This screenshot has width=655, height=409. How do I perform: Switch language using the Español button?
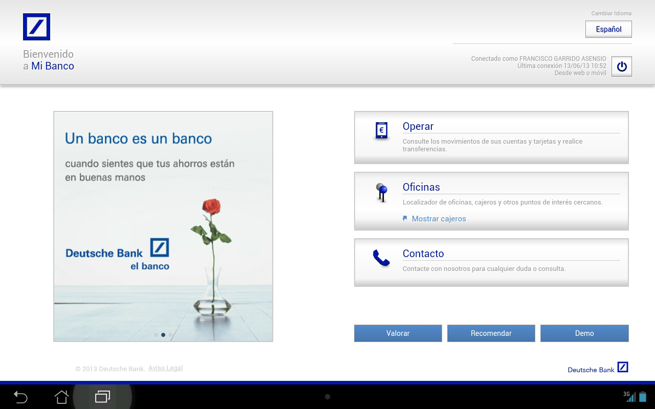pyautogui.click(x=608, y=29)
